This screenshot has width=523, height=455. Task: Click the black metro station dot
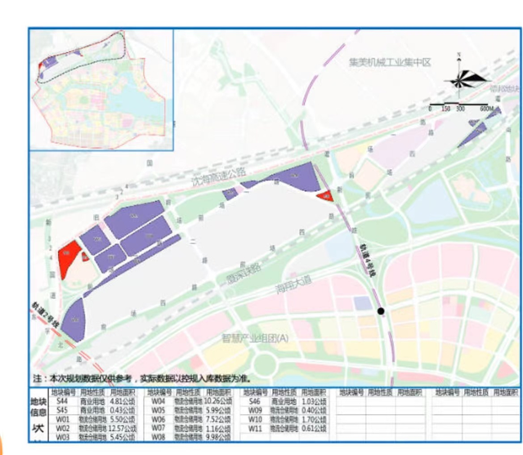pyautogui.click(x=381, y=311)
